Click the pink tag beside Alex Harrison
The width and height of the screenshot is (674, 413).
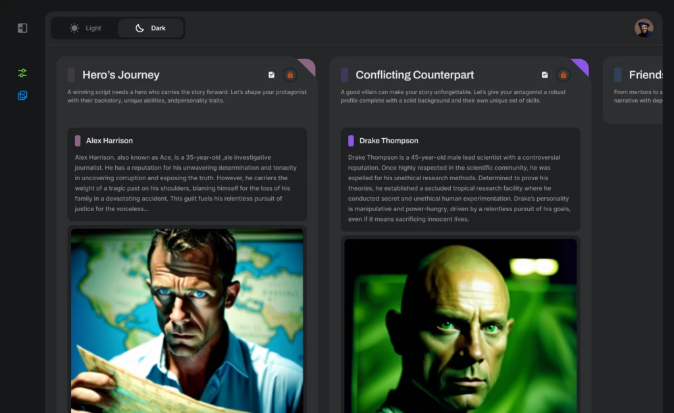coord(78,140)
